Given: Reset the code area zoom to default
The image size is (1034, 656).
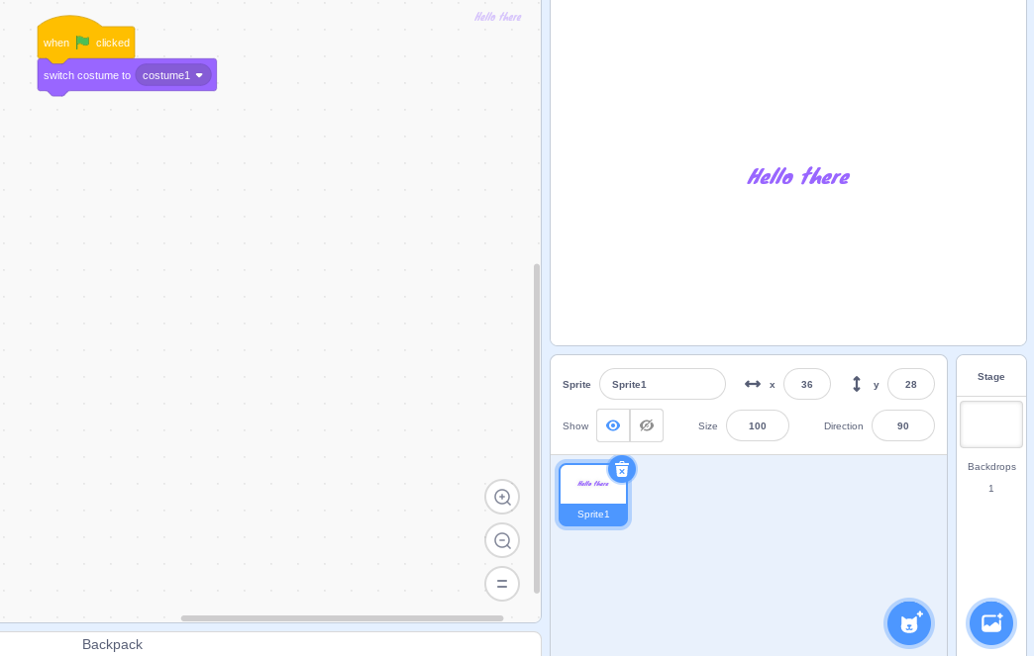Looking at the screenshot, I should [x=502, y=584].
